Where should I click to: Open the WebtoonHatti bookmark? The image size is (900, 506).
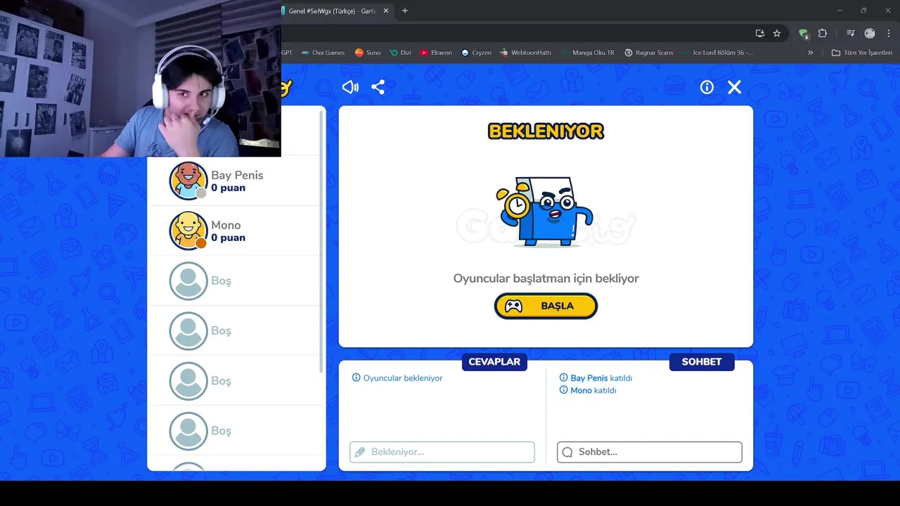tap(526, 53)
